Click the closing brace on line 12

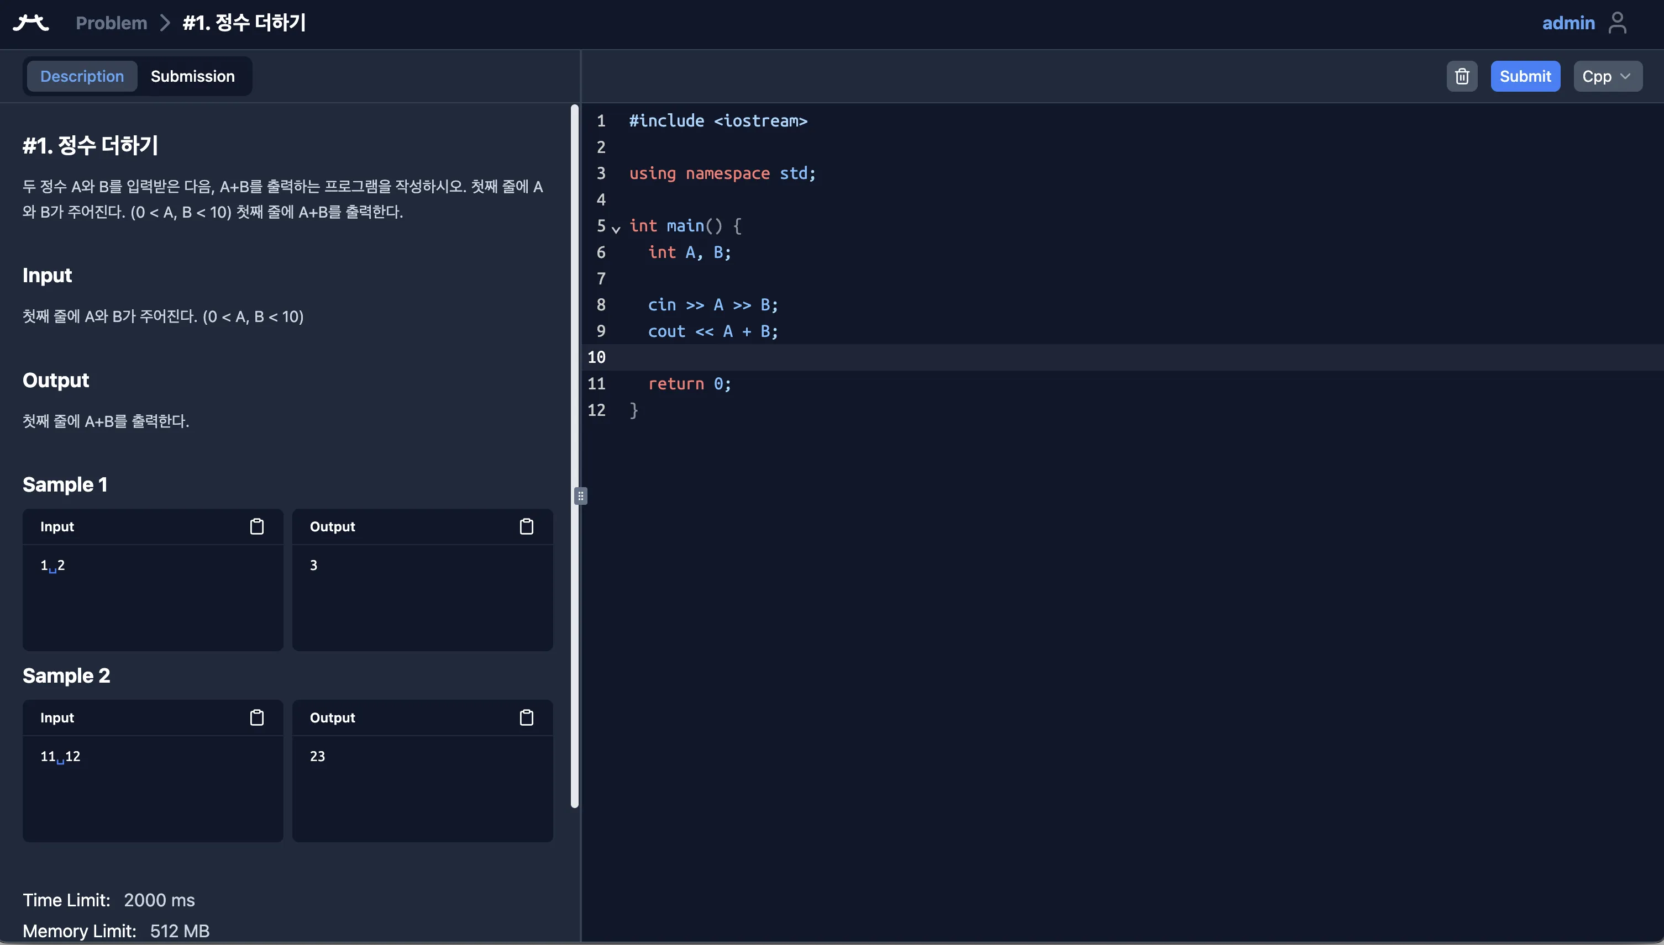tap(634, 410)
